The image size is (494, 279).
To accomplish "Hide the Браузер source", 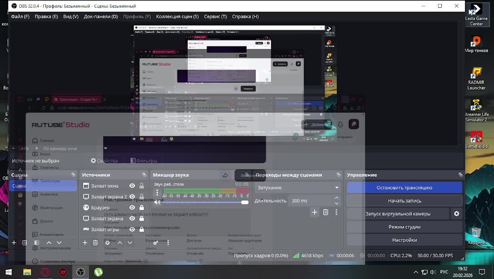I will pos(132,208).
